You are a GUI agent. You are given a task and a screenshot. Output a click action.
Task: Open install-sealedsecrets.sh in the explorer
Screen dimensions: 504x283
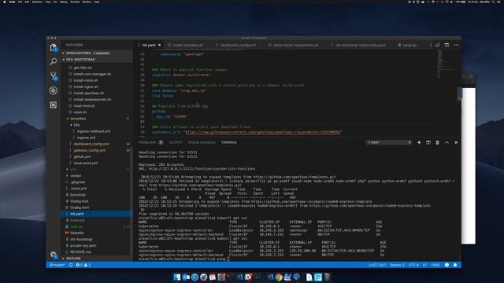(x=92, y=100)
